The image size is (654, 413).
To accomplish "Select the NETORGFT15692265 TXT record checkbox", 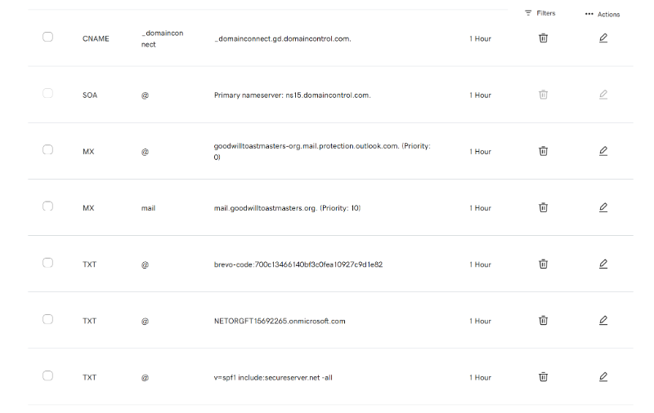I will click(48, 319).
